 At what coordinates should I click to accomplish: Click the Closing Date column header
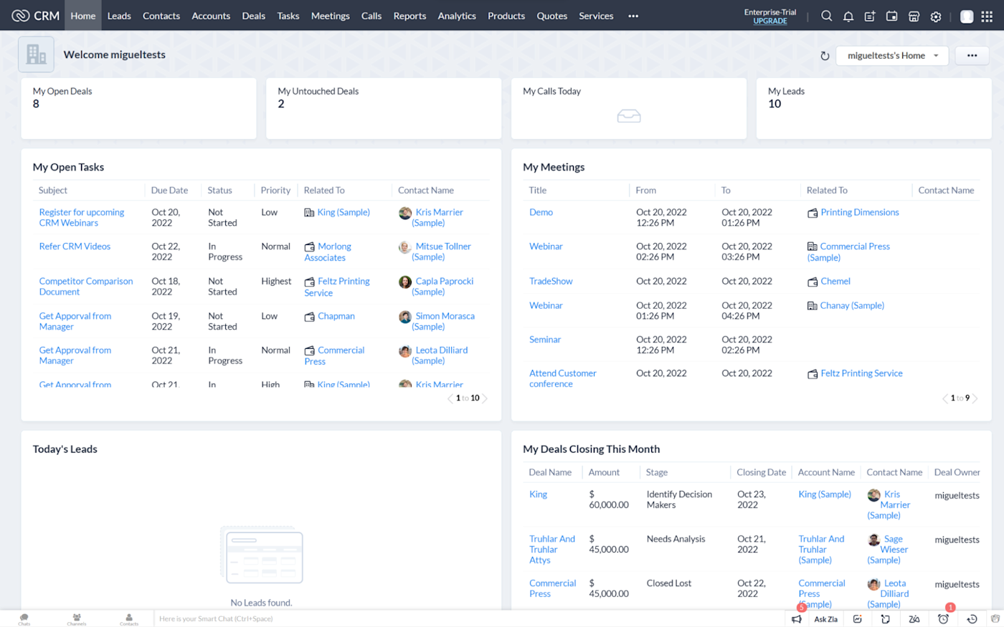click(x=761, y=472)
